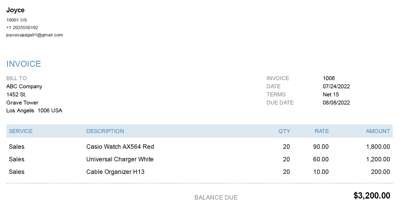Click the Grave Tower address line
This screenshot has height=203, width=404.
(x=22, y=103)
